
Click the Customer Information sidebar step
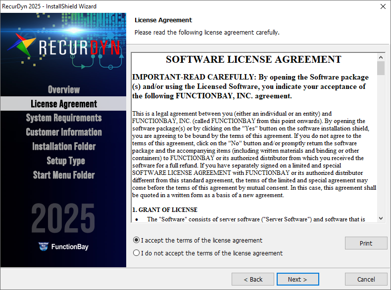click(x=64, y=132)
